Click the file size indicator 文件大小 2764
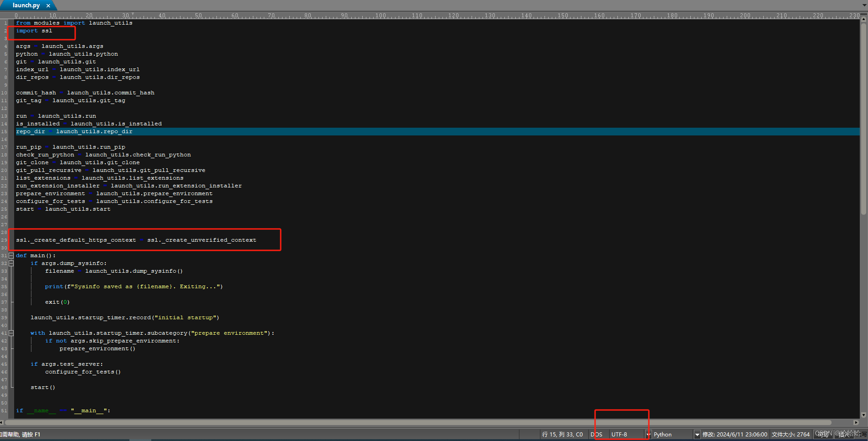868x441 pixels. click(791, 434)
